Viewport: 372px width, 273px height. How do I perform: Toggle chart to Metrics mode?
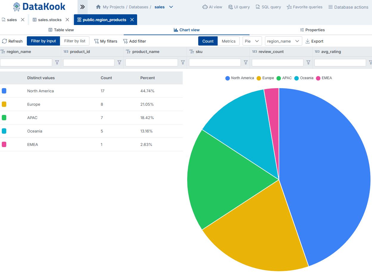[228, 41]
